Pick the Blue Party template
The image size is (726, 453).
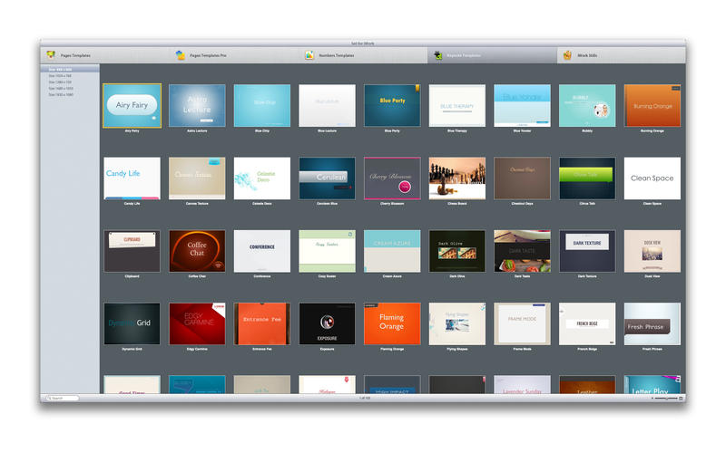pos(392,105)
